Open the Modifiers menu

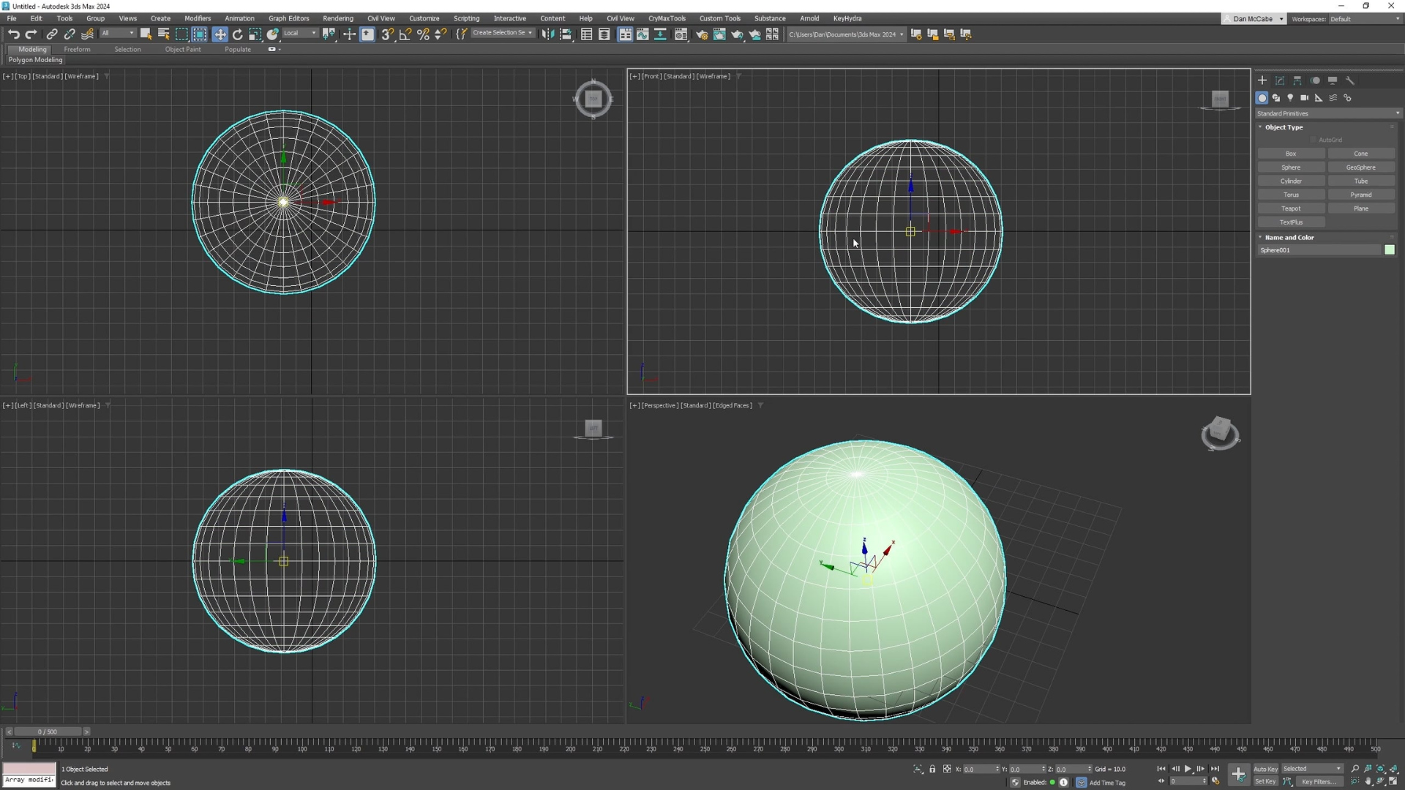point(197,18)
